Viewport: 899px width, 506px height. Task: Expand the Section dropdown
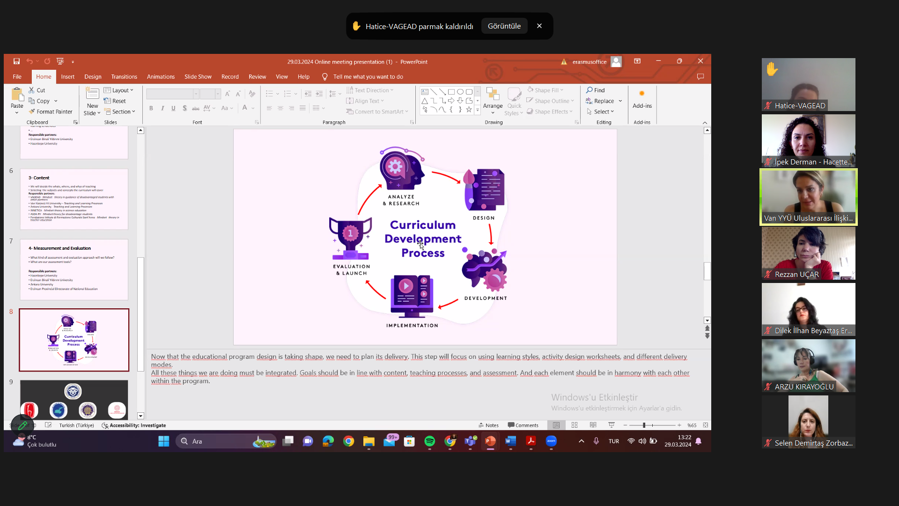pyautogui.click(x=120, y=112)
